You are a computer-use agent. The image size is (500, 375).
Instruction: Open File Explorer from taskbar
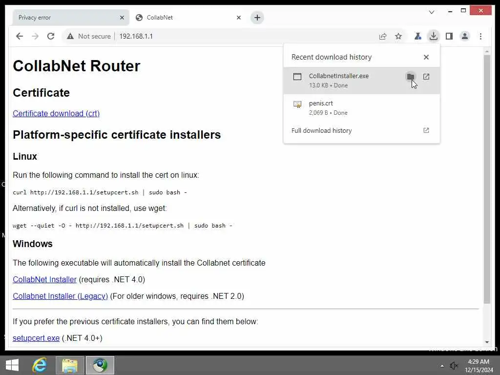pyautogui.click(x=70, y=365)
